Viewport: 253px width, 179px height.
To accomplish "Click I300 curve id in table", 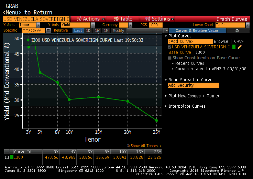I will click(x=19, y=157).
